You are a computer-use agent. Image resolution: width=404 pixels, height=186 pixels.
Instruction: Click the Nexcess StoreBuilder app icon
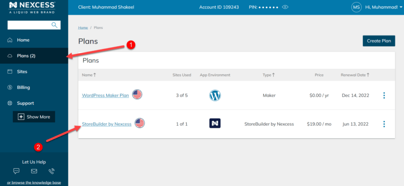(215, 123)
